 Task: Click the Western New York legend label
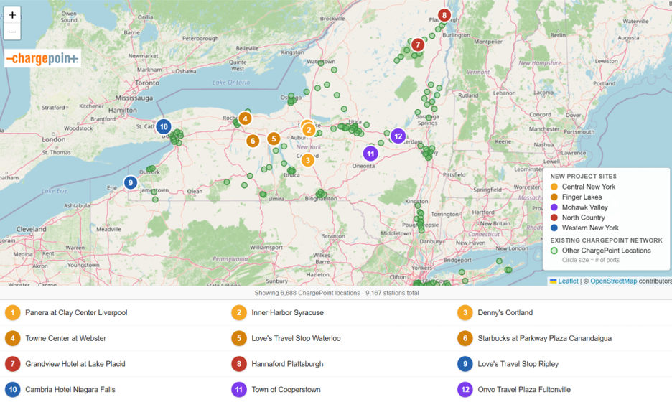point(590,228)
